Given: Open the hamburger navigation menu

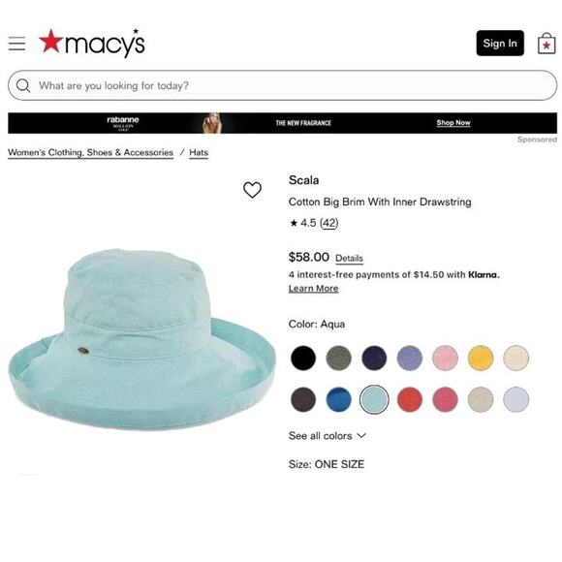Looking at the screenshot, I should (x=16, y=44).
